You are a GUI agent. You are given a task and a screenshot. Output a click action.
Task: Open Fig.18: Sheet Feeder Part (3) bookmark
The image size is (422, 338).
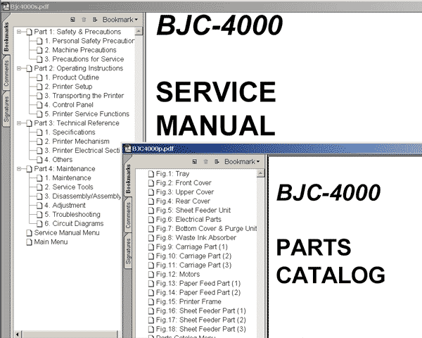pyautogui.click(x=201, y=330)
